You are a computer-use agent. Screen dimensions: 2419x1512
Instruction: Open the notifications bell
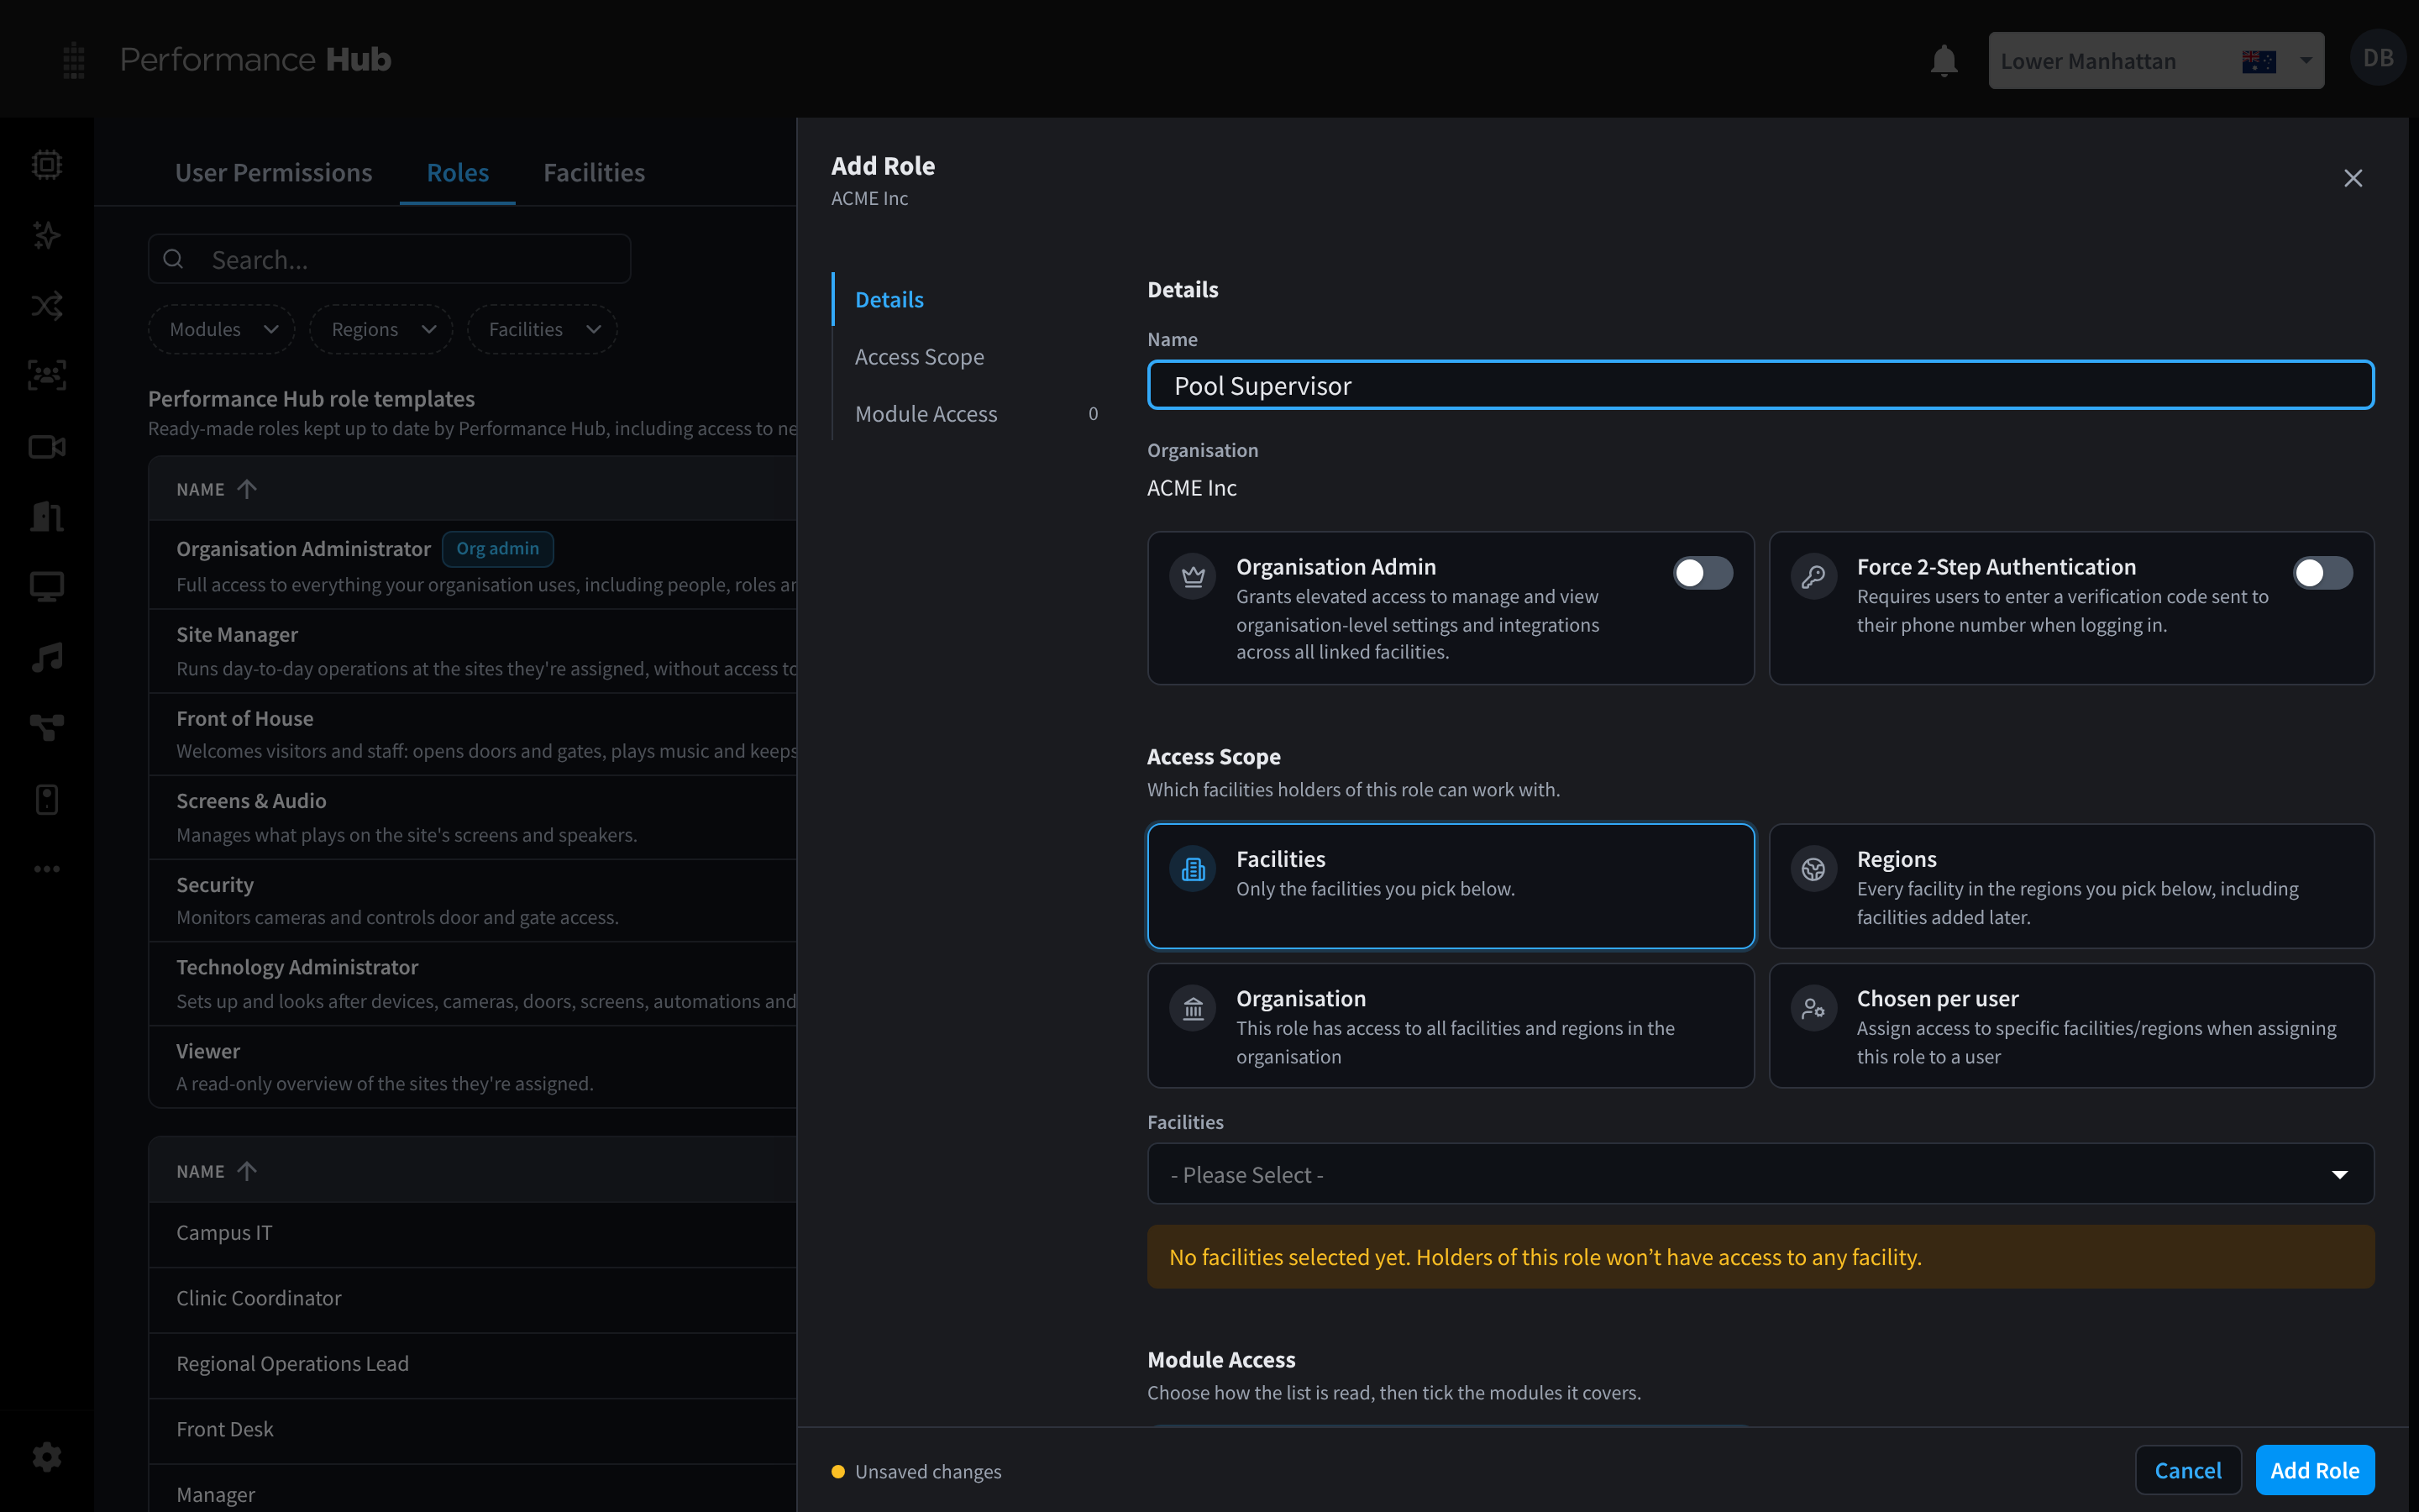click(x=1944, y=61)
